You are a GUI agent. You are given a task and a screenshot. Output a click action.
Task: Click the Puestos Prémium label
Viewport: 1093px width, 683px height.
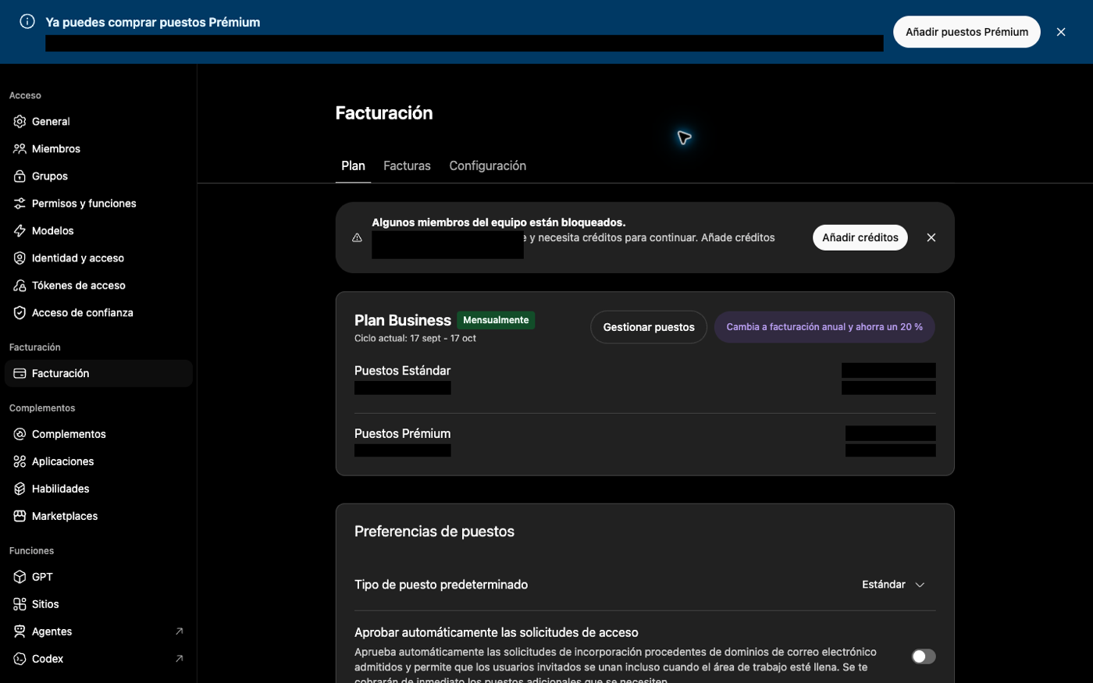(x=402, y=434)
